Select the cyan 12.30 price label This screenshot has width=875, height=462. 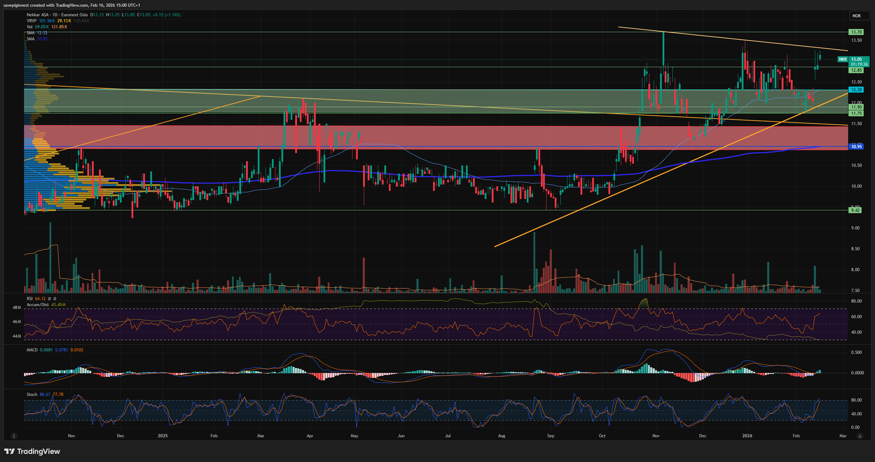click(x=856, y=90)
